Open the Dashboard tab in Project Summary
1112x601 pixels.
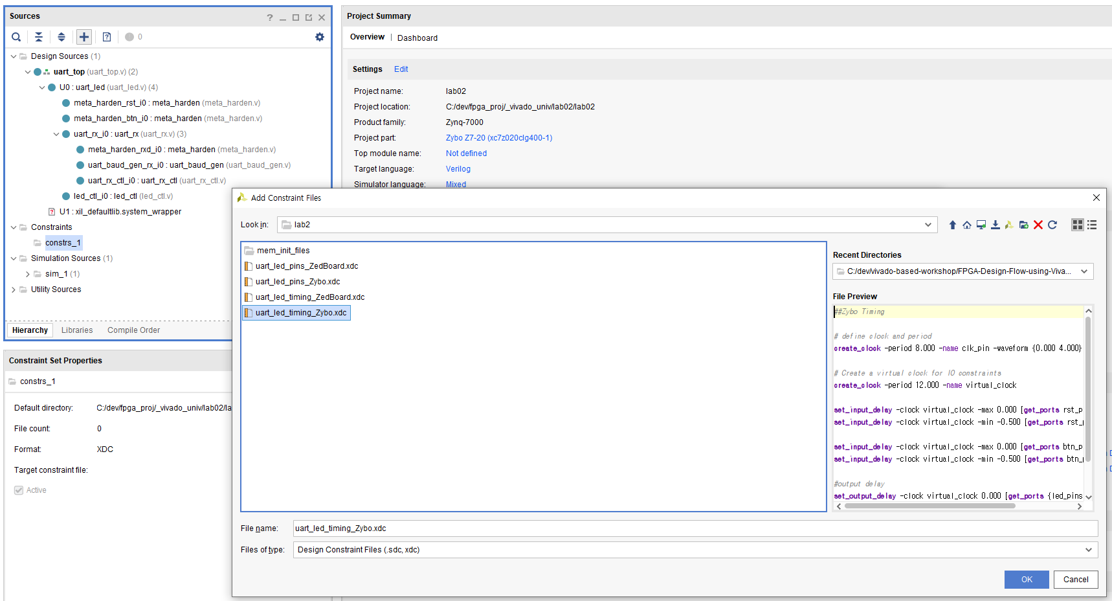417,38
